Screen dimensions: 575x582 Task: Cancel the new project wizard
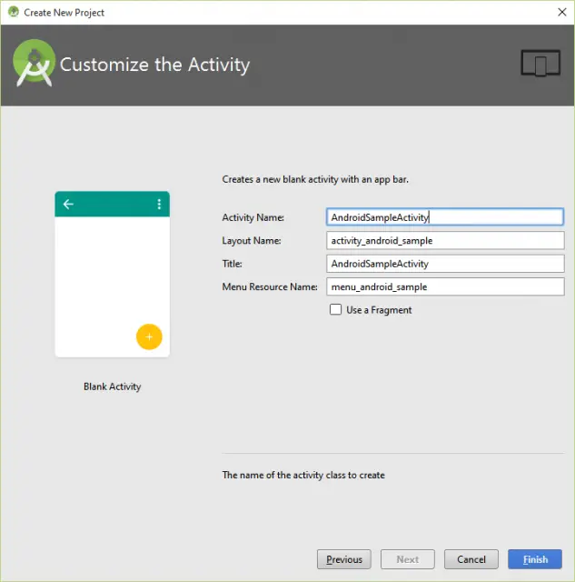coord(471,559)
